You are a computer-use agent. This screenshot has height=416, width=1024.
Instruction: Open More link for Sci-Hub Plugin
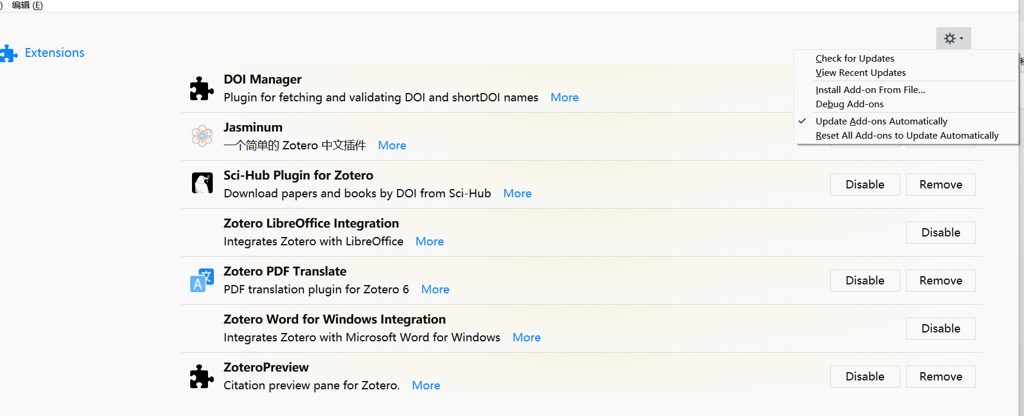[x=517, y=193]
